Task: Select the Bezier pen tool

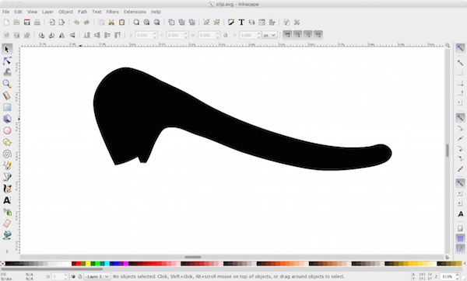Action: (7, 177)
